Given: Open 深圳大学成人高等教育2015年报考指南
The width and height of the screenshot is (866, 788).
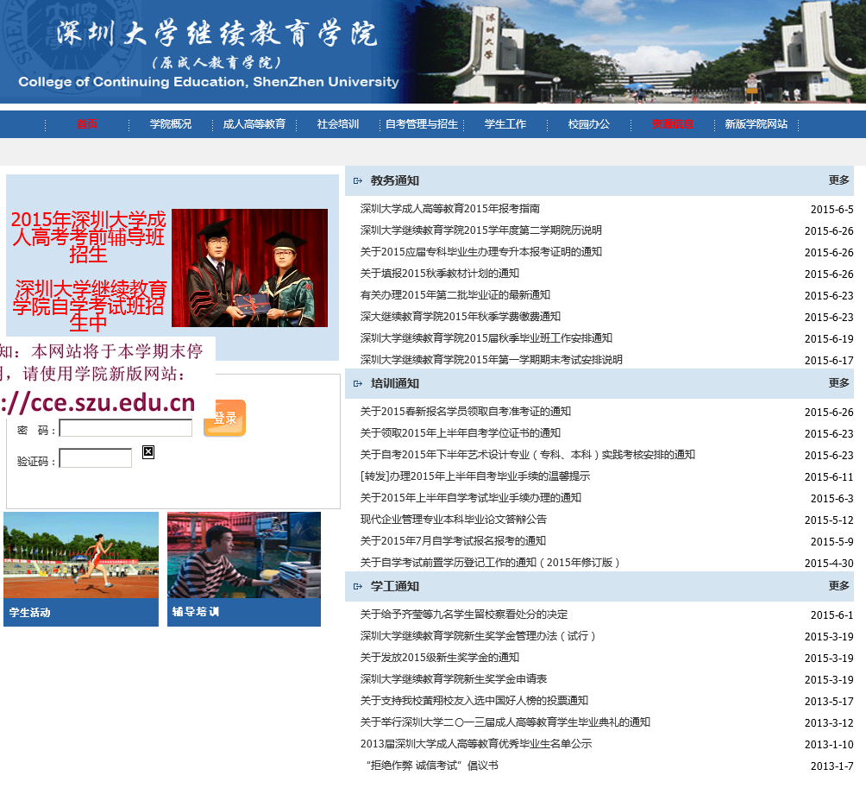Looking at the screenshot, I should click(x=450, y=209).
